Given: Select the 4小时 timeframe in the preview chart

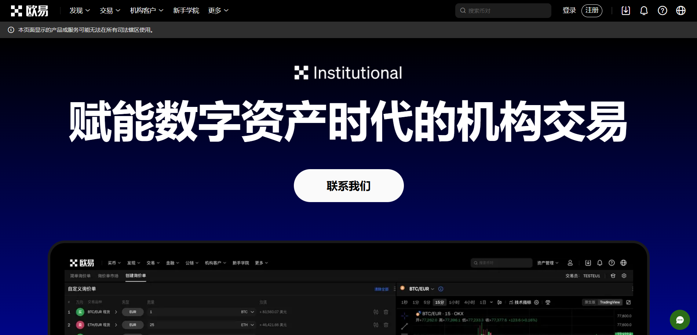Looking at the screenshot, I should click(x=470, y=302).
